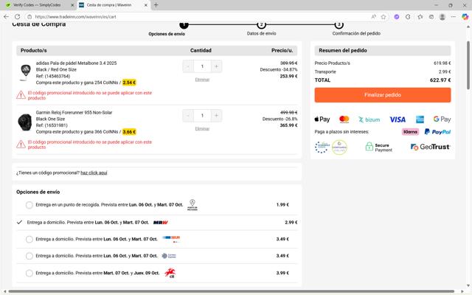472x295 pixels.
Task: Click the Confianza Online seal
Action: coord(339,147)
